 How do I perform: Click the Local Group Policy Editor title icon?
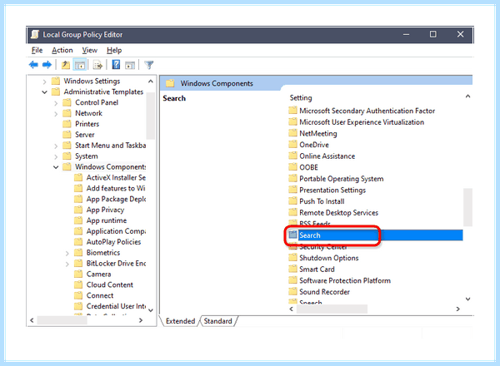(x=35, y=34)
